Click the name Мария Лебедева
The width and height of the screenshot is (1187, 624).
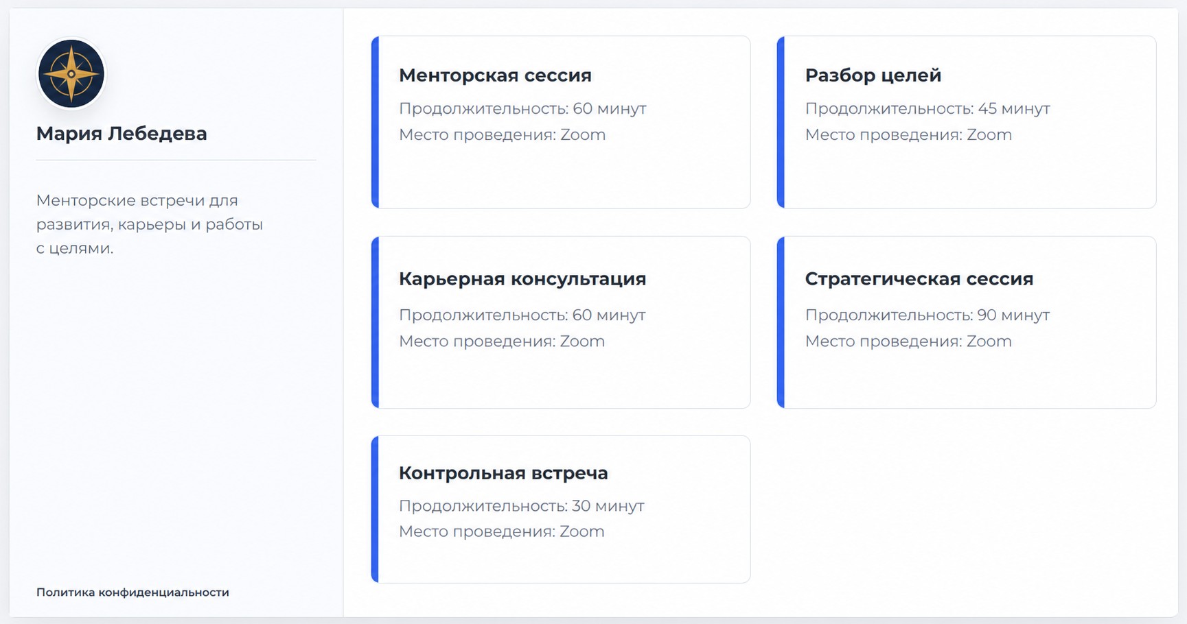[122, 133]
